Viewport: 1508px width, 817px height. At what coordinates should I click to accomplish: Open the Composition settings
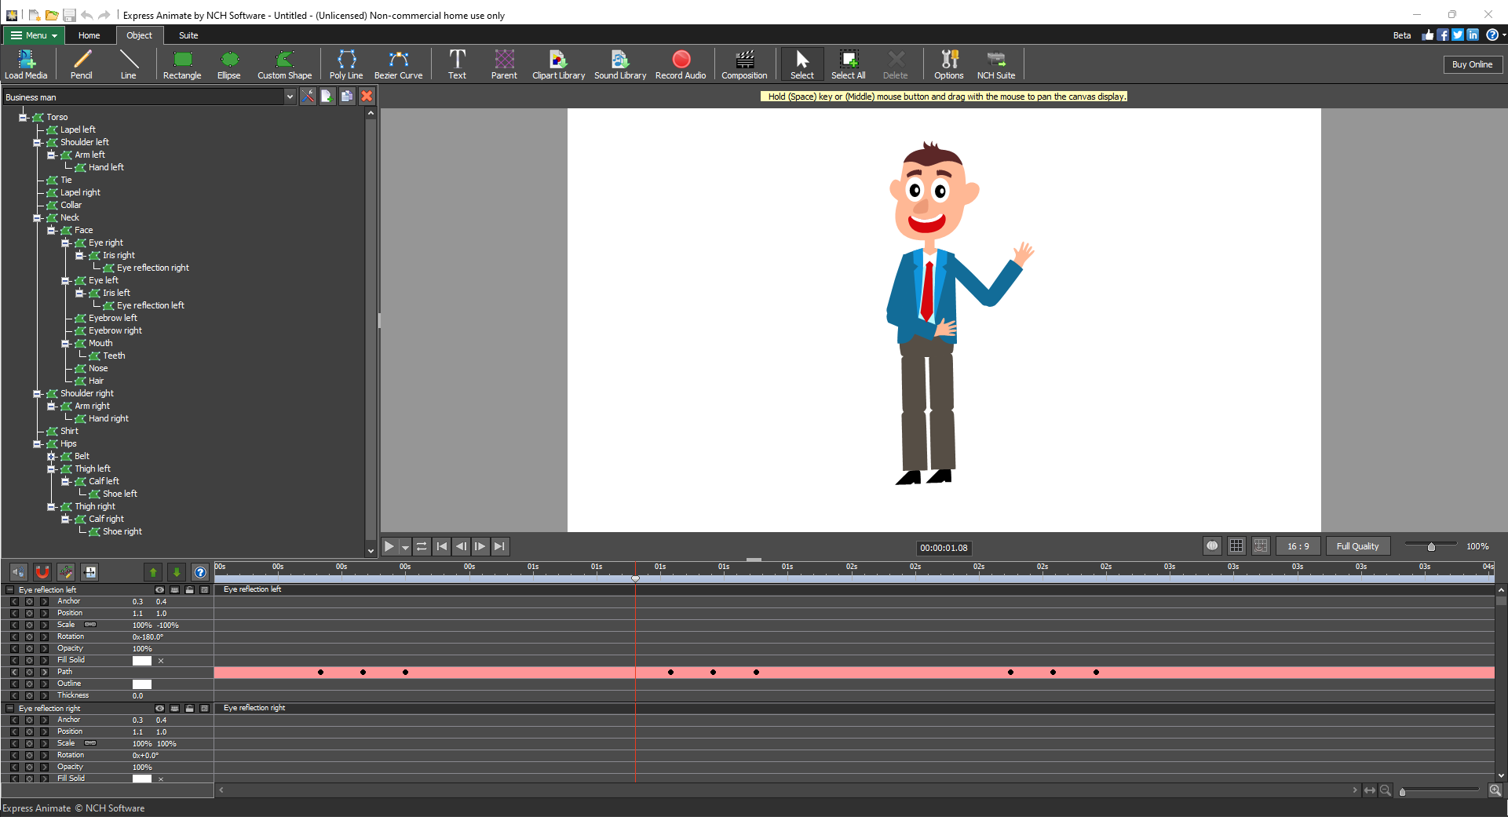point(743,64)
